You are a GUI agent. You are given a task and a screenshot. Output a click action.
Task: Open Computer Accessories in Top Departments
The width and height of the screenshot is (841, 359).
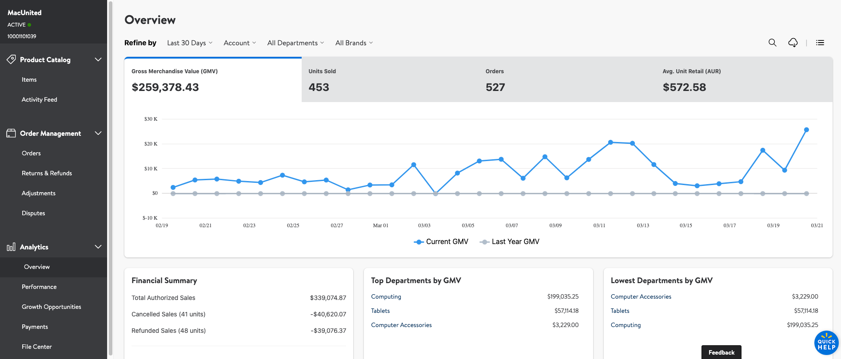401,325
